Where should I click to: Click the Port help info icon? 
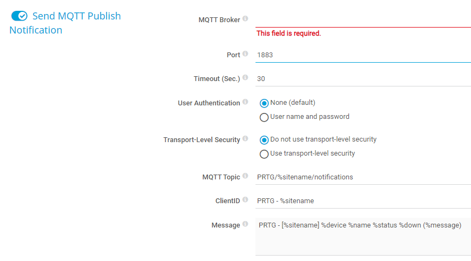pyautogui.click(x=245, y=54)
